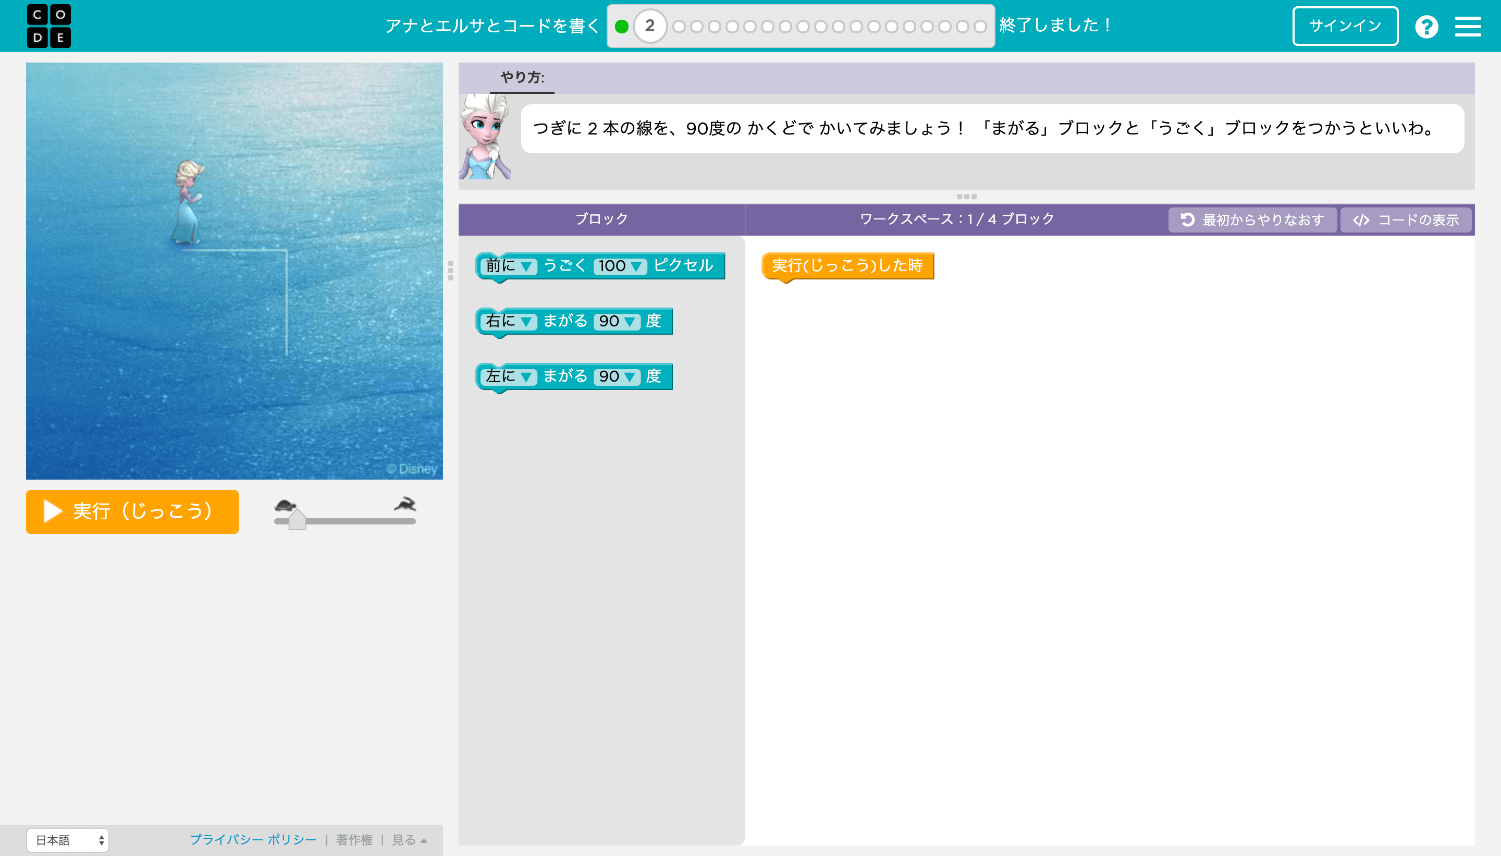Select the 実行(じっこう)した時 start block

point(847,266)
